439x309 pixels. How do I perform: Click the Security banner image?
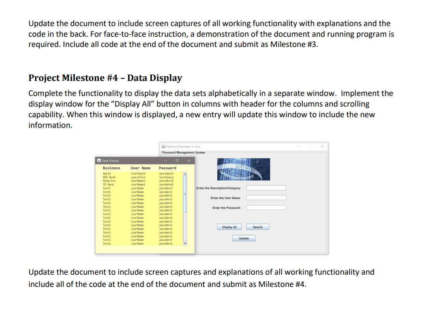click(244, 169)
